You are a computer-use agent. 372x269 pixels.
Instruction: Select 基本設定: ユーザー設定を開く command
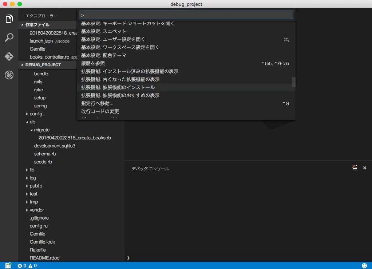click(186, 39)
